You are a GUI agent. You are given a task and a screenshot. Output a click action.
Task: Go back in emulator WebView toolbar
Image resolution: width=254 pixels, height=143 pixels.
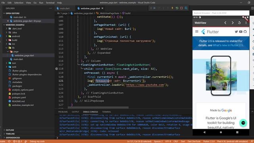pos(225,23)
